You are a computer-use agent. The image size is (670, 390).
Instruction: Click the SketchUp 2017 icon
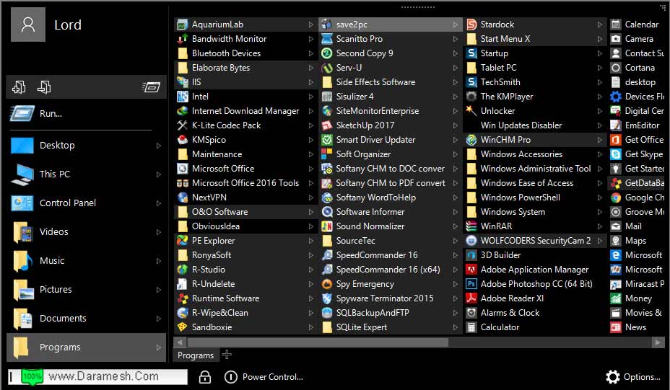pyautogui.click(x=327, y=125)
